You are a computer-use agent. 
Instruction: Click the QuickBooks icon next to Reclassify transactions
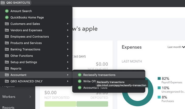point(80,75)
